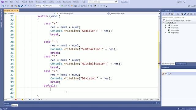Open the Debug menu
Viewport: 196px width, 110px height.
pyautogui.click(x=38, y=2)
